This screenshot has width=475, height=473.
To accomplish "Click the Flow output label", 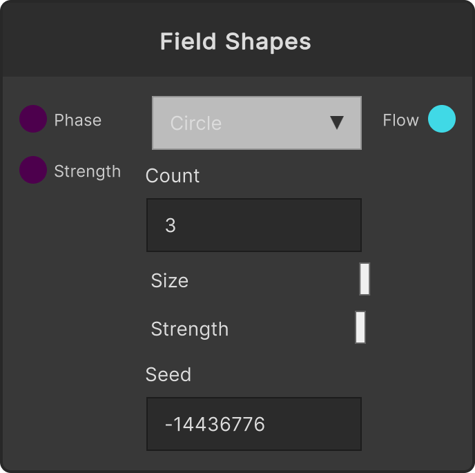I will 400,120.
